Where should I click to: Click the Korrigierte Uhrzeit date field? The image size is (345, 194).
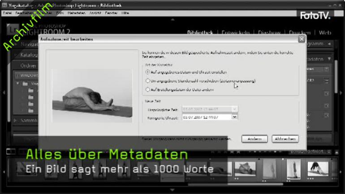coord(207,117)
